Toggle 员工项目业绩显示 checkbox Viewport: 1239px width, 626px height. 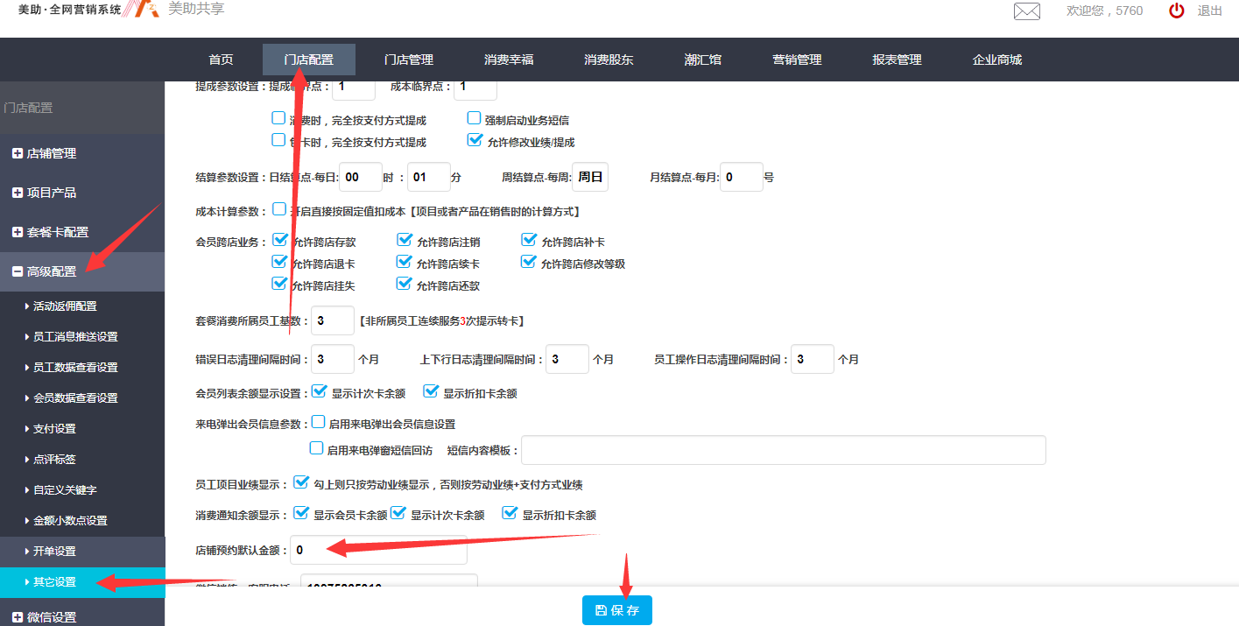[x=301, y=482]
